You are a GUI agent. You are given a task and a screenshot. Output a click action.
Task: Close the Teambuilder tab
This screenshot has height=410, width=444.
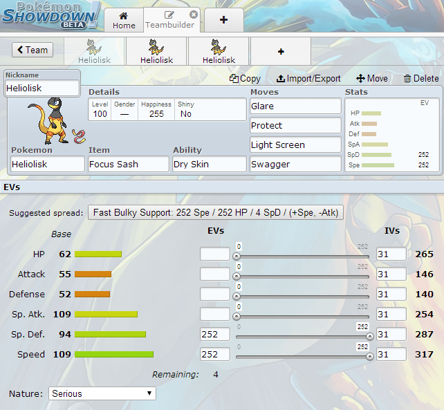pos(194,14)
